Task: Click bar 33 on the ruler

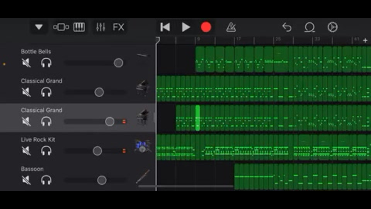Action: (317, 39)
